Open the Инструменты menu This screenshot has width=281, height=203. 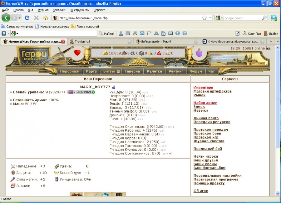[80, 10]
